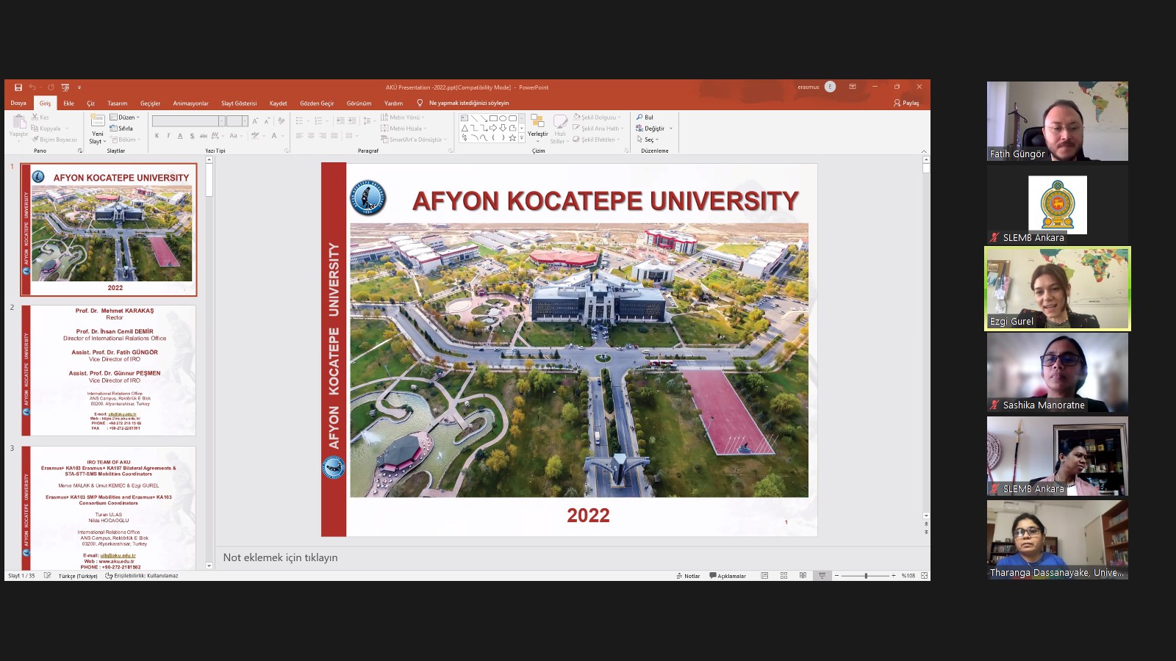This screenshot has height=661, width=1176.
Task: Click the Yapıştır (Paste) icon
Action: click(x=18, y=122)
